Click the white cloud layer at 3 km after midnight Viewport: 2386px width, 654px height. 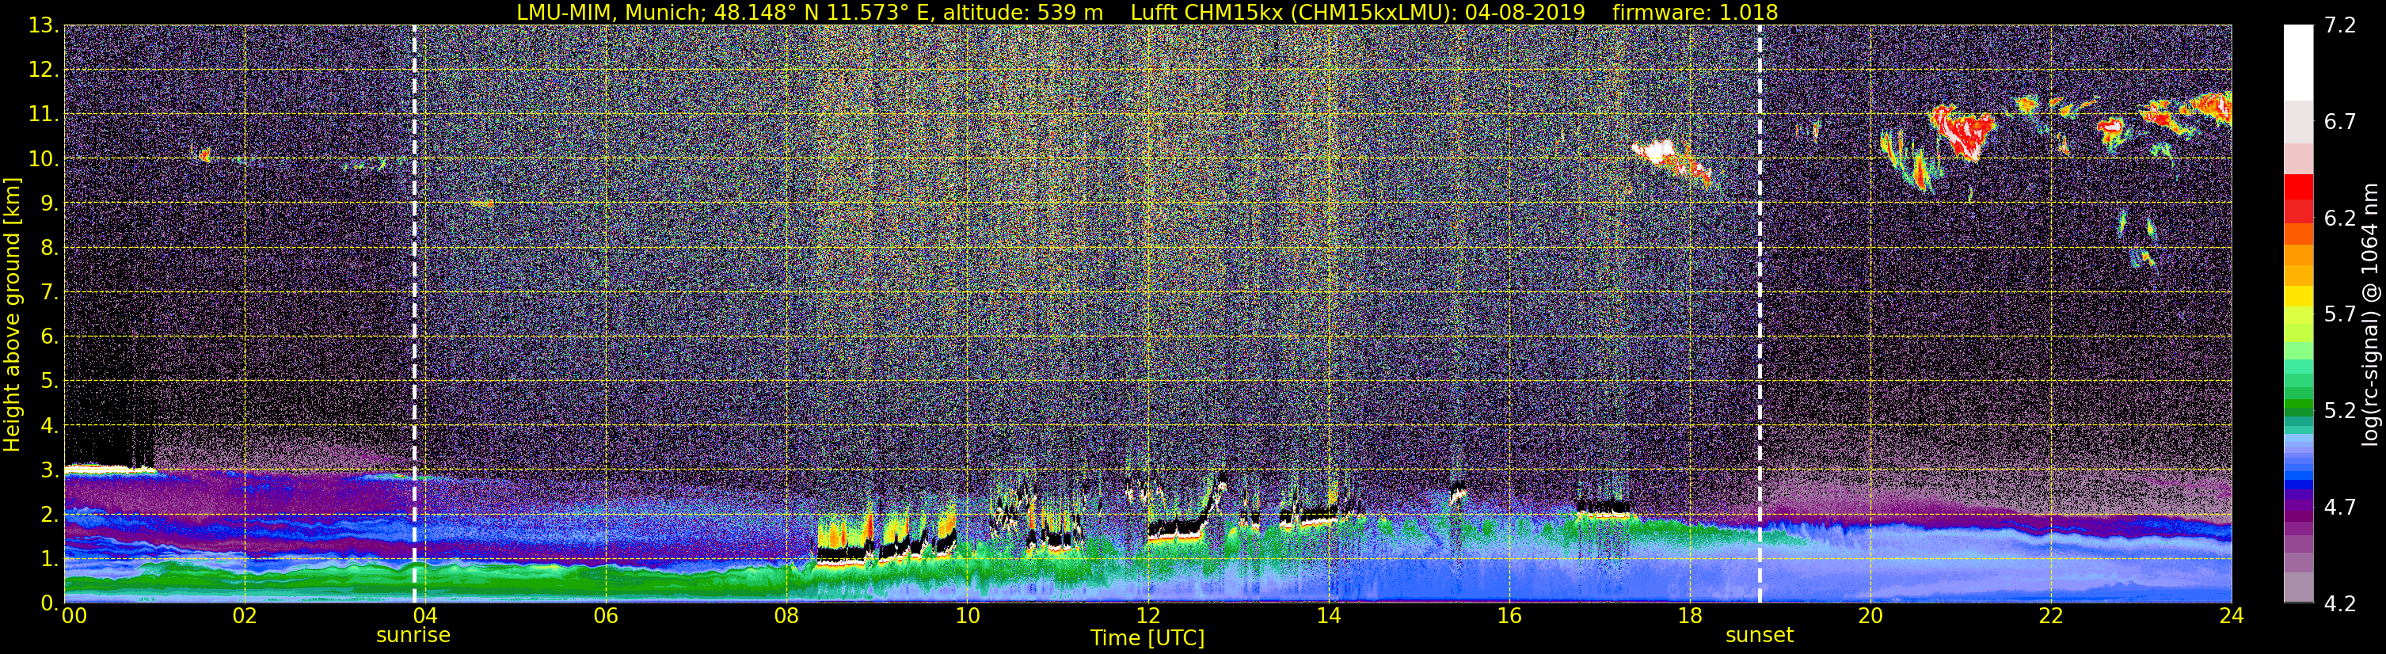[x=109, y=470]
